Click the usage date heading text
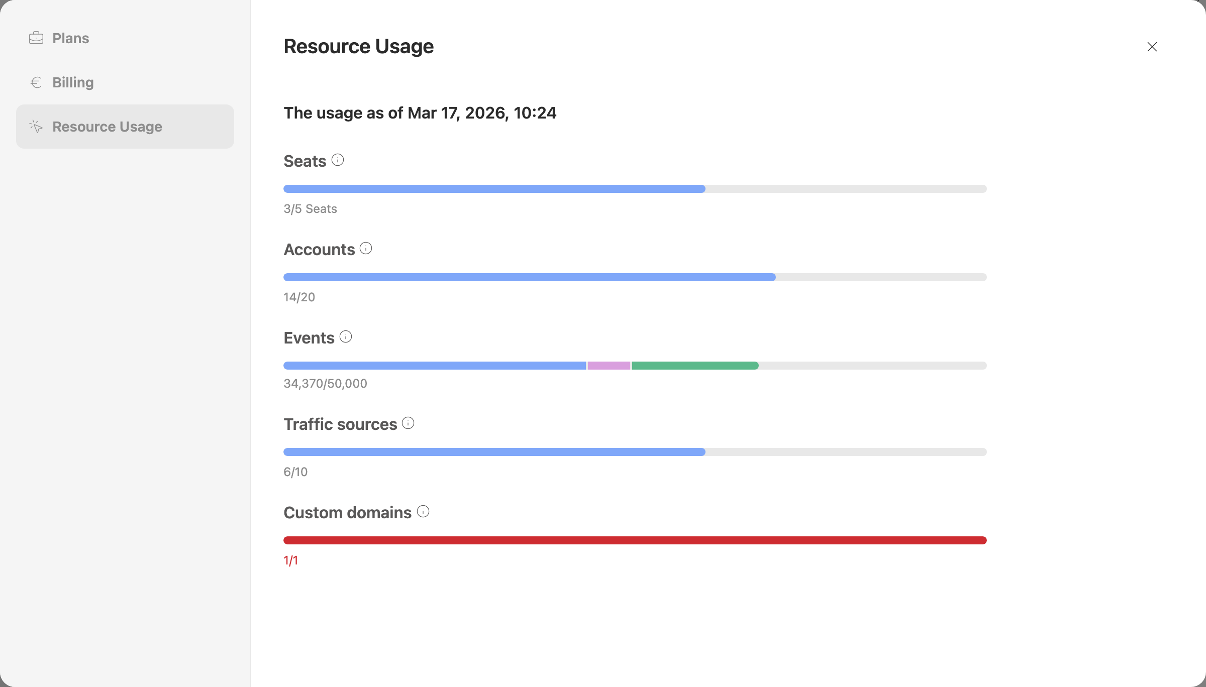Image resolution: width=1206 pixels, height=687 pixels. [x=420, y=113]
